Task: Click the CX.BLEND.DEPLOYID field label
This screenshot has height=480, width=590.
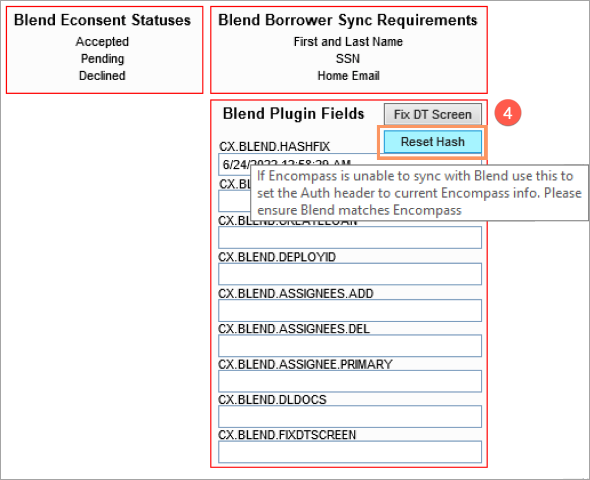Action: [277, 257]
